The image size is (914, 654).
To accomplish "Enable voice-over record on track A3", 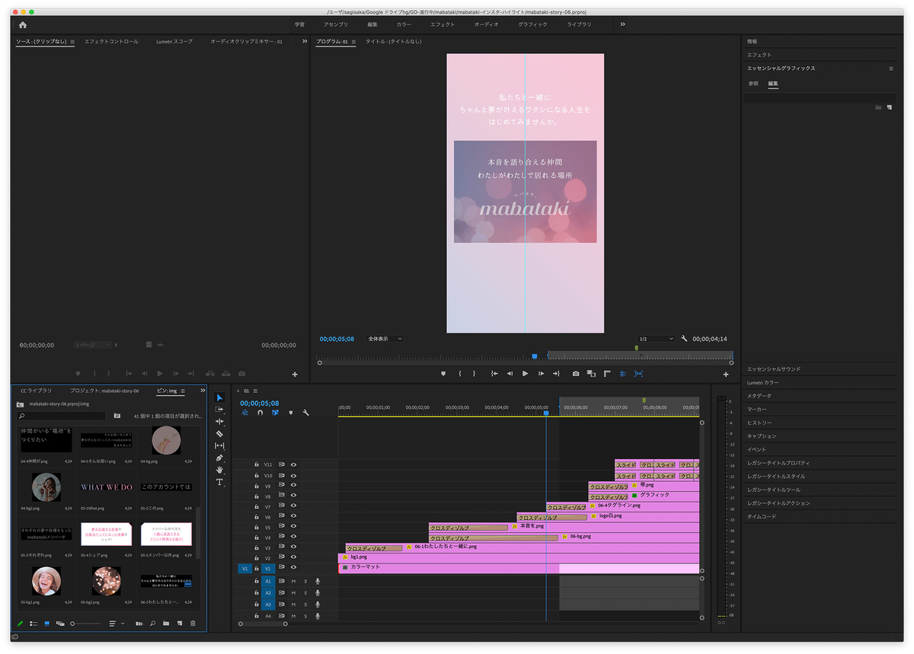I will point(318,604).
